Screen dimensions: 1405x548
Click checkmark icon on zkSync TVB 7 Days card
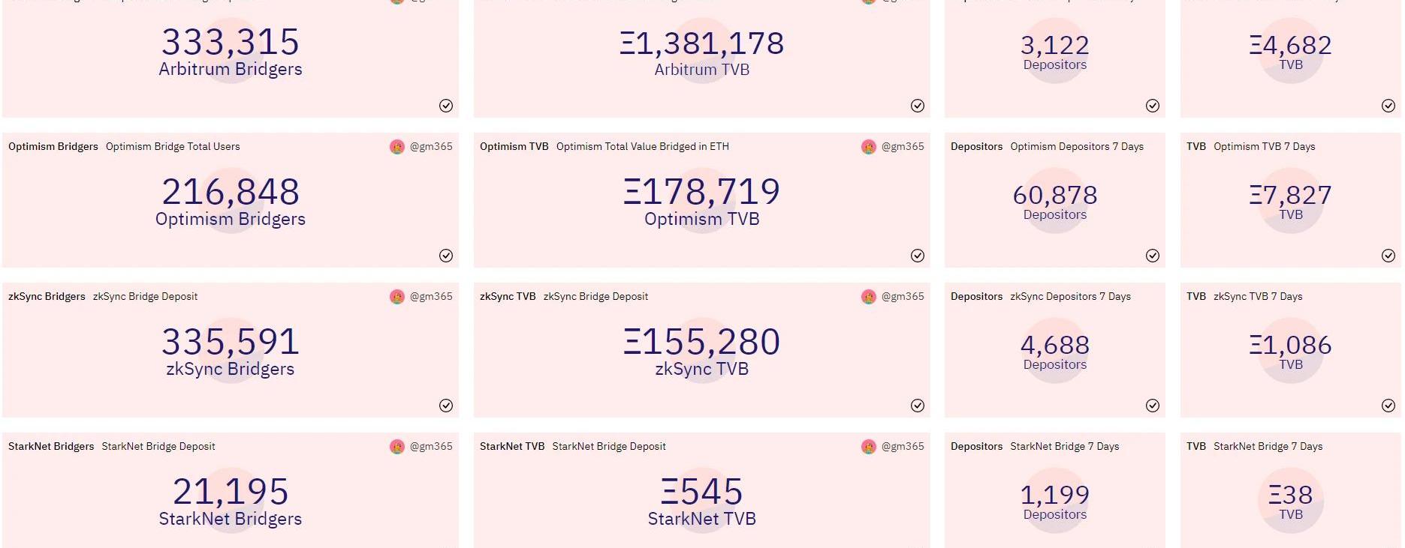coord(1388,406)
